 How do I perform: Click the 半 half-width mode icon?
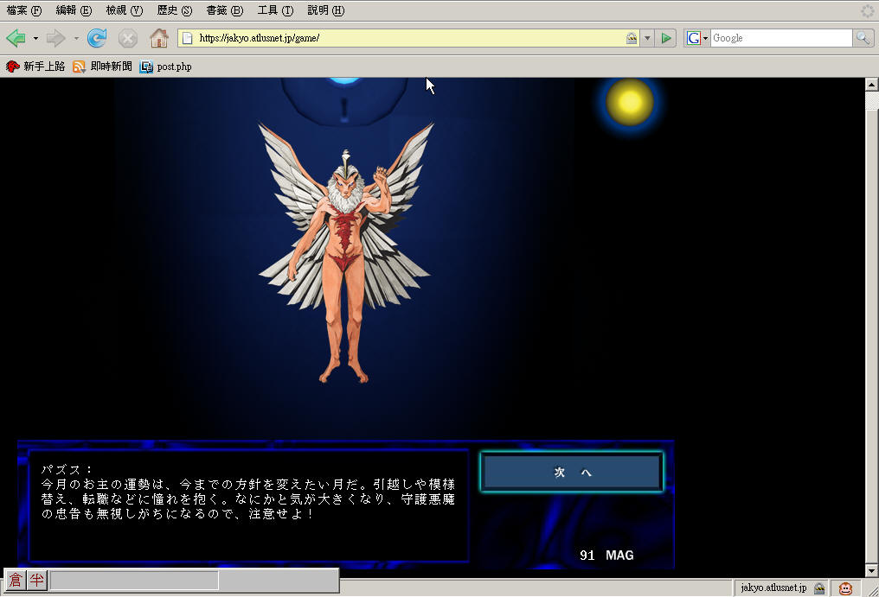(x=37, y=581)
